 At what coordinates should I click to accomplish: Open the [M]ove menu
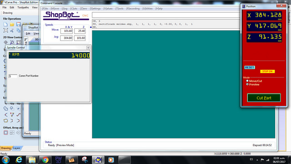pyautogui.click(x=55, y=9)
